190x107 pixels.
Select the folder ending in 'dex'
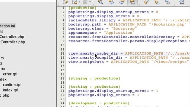(3, 79)
